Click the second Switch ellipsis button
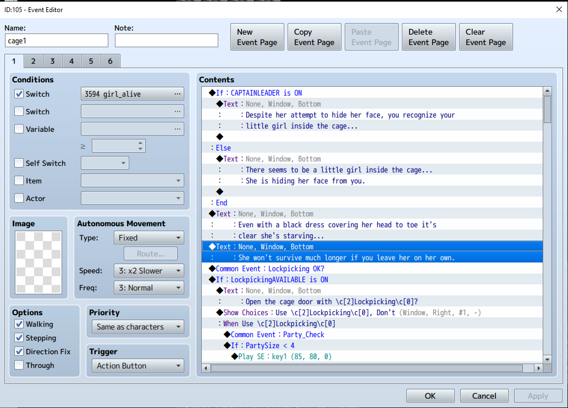Viewport: 568px width, 408px height. (x=177, y=111)
